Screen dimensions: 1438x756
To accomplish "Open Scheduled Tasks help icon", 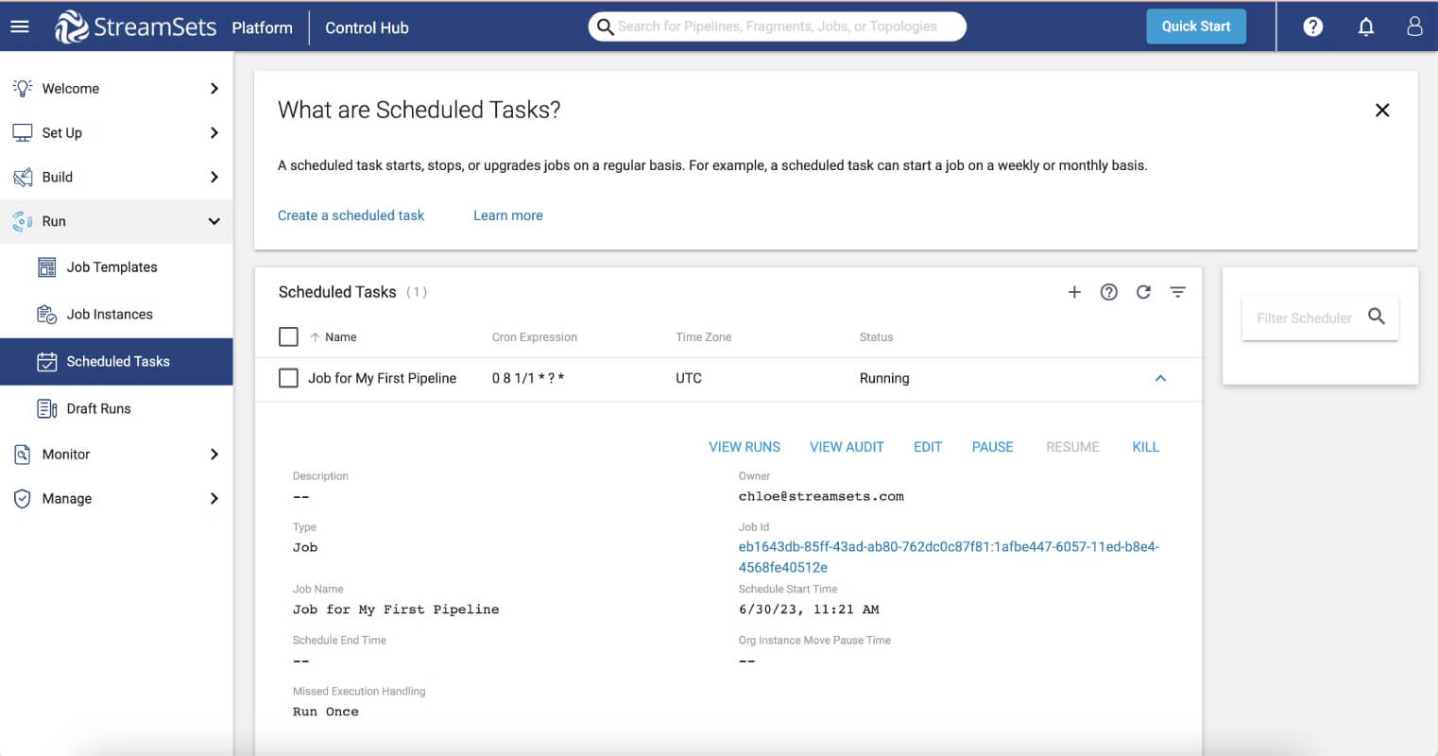I will (1109, 292).
